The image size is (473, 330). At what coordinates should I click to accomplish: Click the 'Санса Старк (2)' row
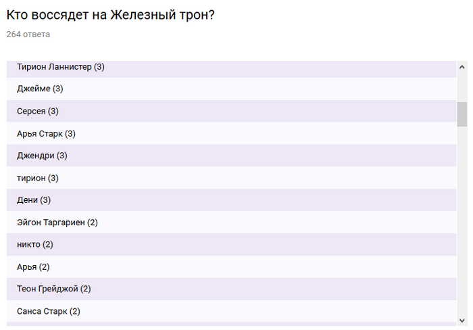pos(49,311)
